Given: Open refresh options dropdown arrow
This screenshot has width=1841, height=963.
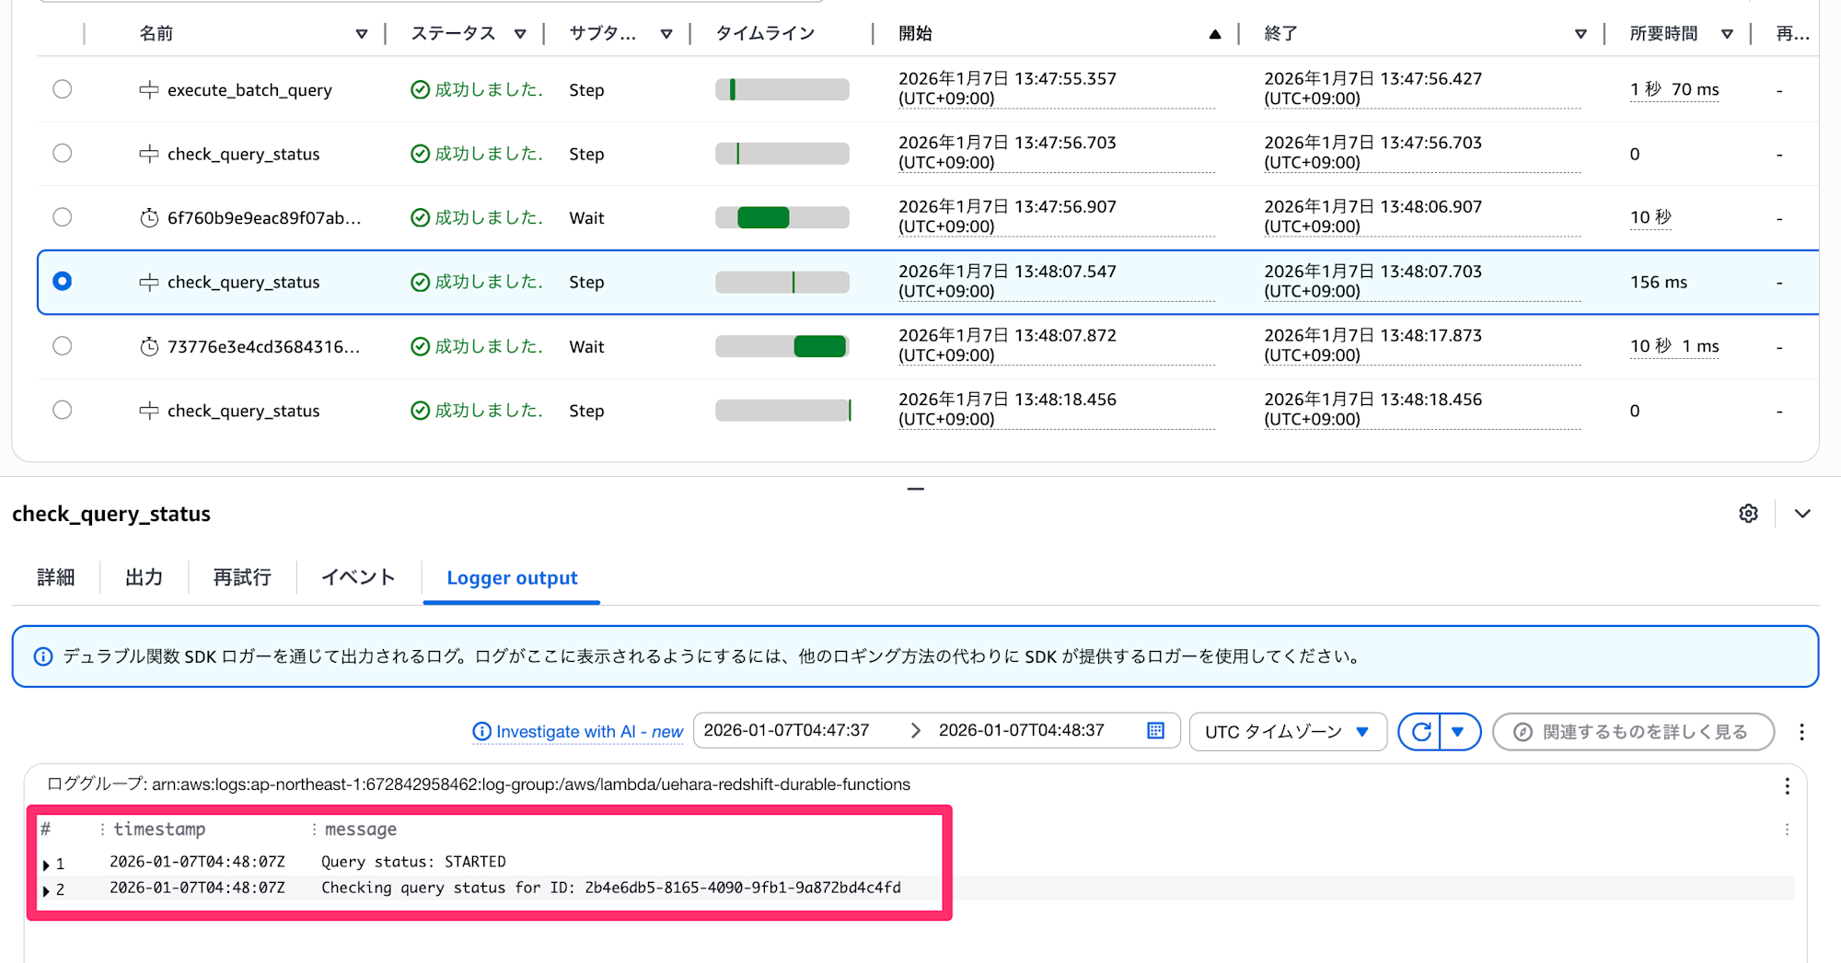Looking at the screenshot, I should [1458, 732].
